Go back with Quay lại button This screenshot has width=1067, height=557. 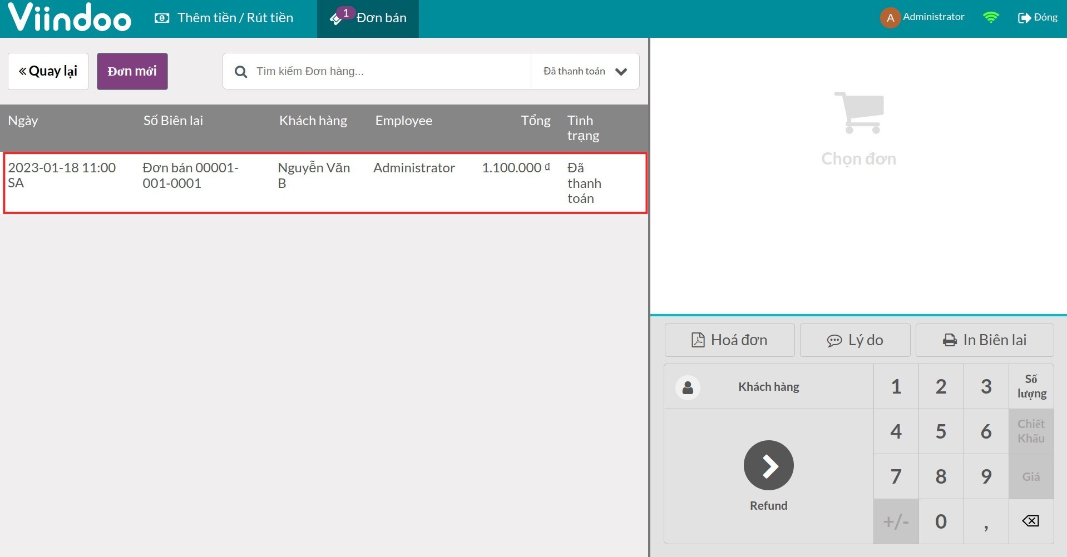[x=48, y=71]
